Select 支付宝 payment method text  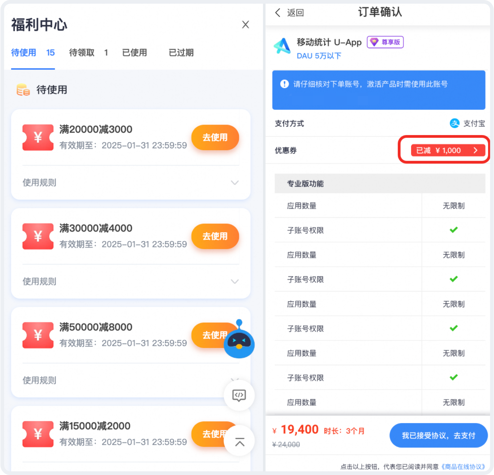pyautogui.click(x=474, y=123)
